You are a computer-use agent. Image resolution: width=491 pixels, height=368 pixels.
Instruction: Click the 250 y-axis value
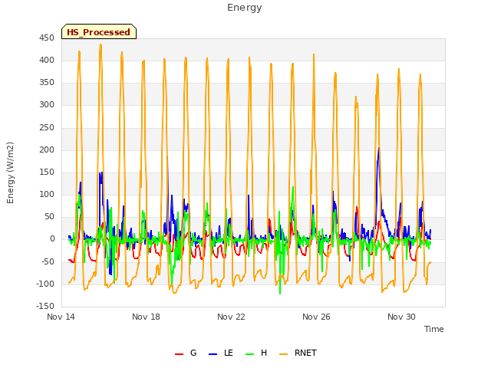click(47, 128)
